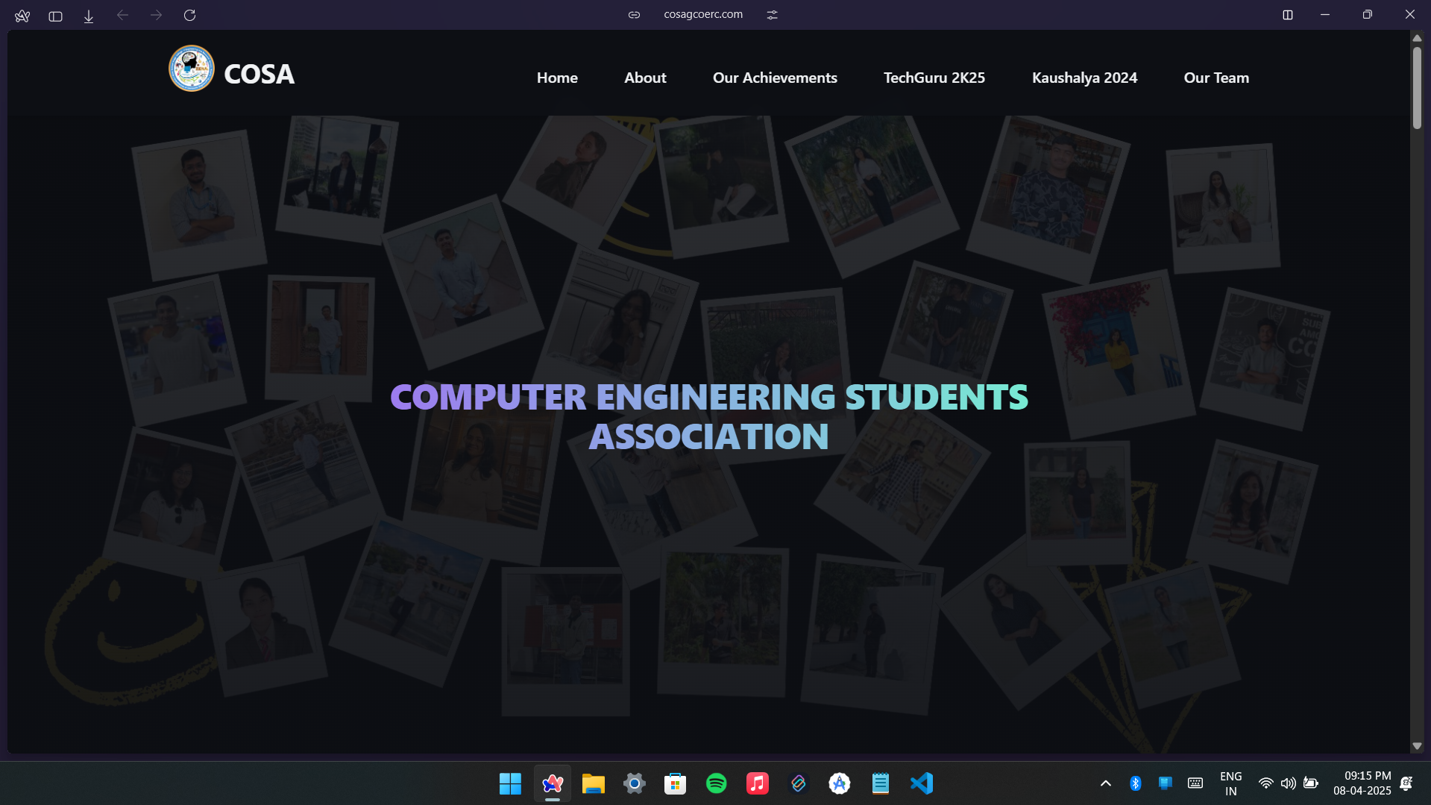Image resolution: width=1431 pixels, height=805 pixels.
Task: Click the address bar showing cosagcoerc.com
Action: [x=702, y=14]
